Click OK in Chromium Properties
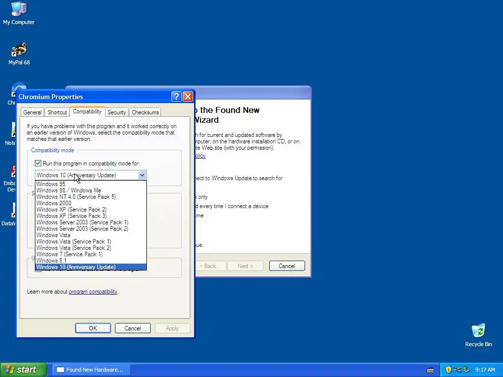This screenshot has width=503, height=377. (93, 328)
